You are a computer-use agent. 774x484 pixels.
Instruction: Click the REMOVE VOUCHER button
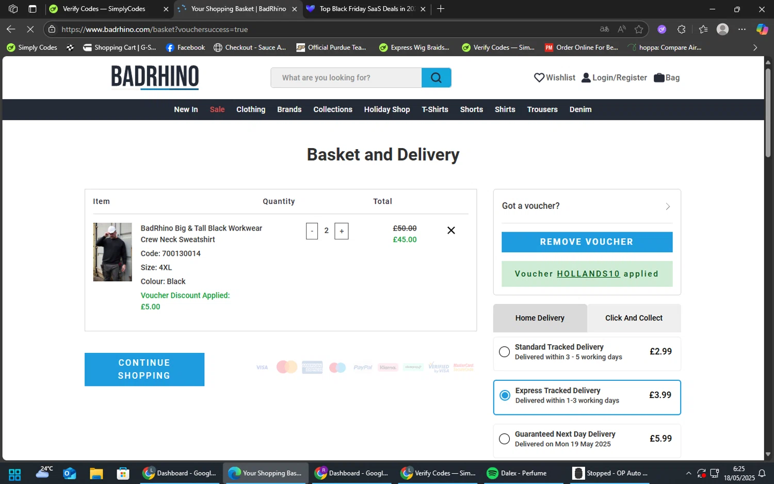pyautogui.click(x=587, y=242)
